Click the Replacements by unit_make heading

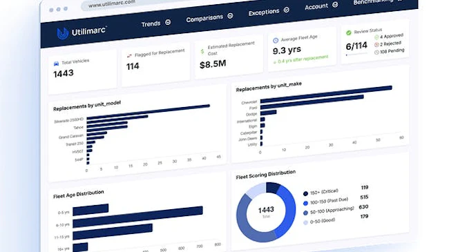[269, 87]
